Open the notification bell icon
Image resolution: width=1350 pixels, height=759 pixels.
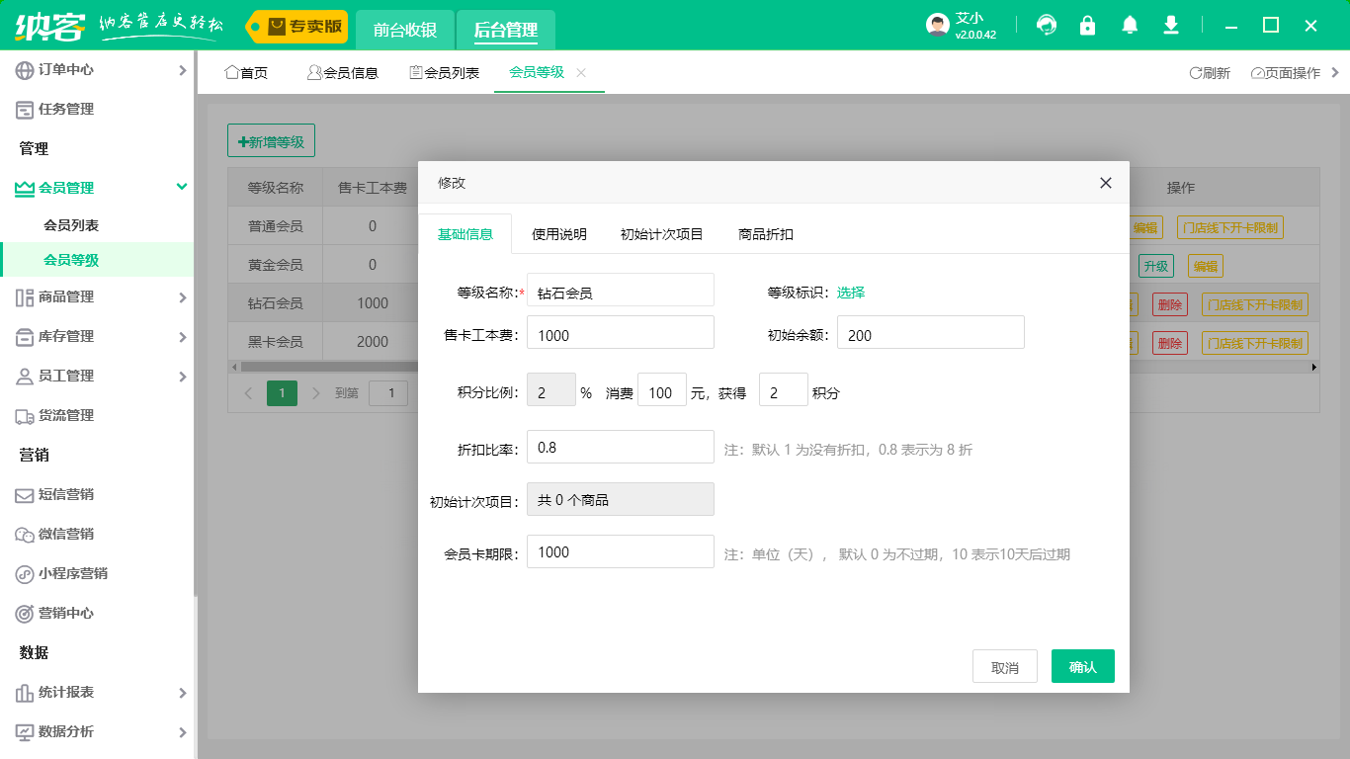coord(1130,25)
